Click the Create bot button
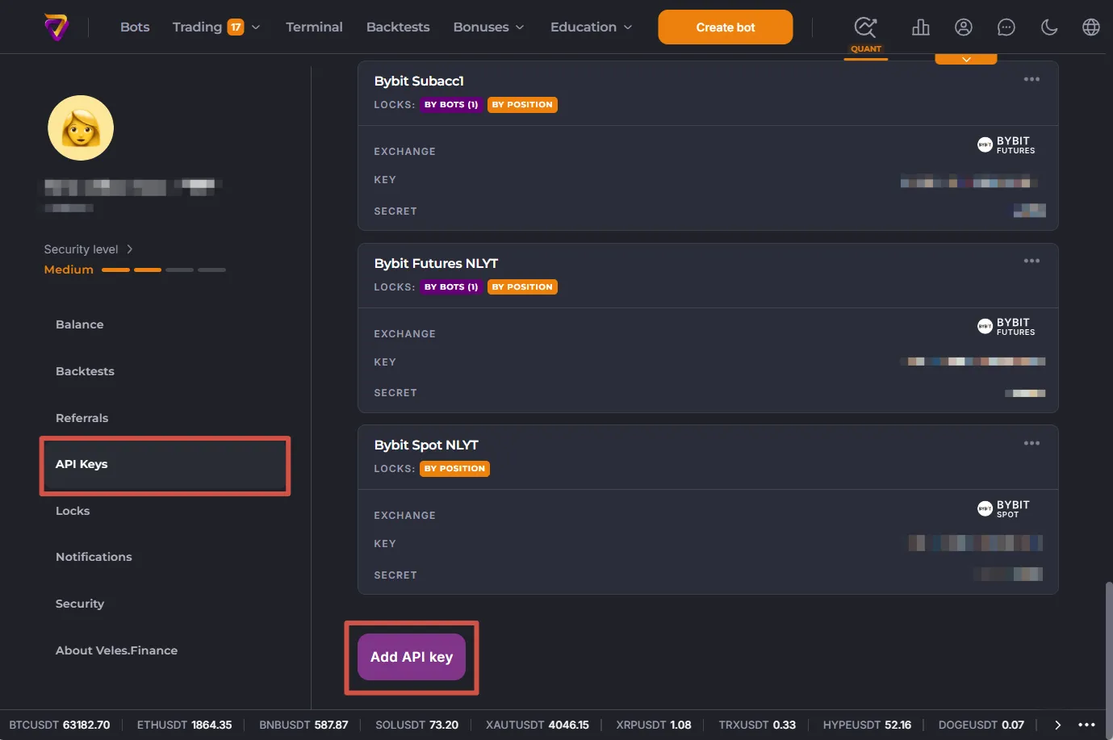Viewport: 1113px width, 740px height. [725, 27]
